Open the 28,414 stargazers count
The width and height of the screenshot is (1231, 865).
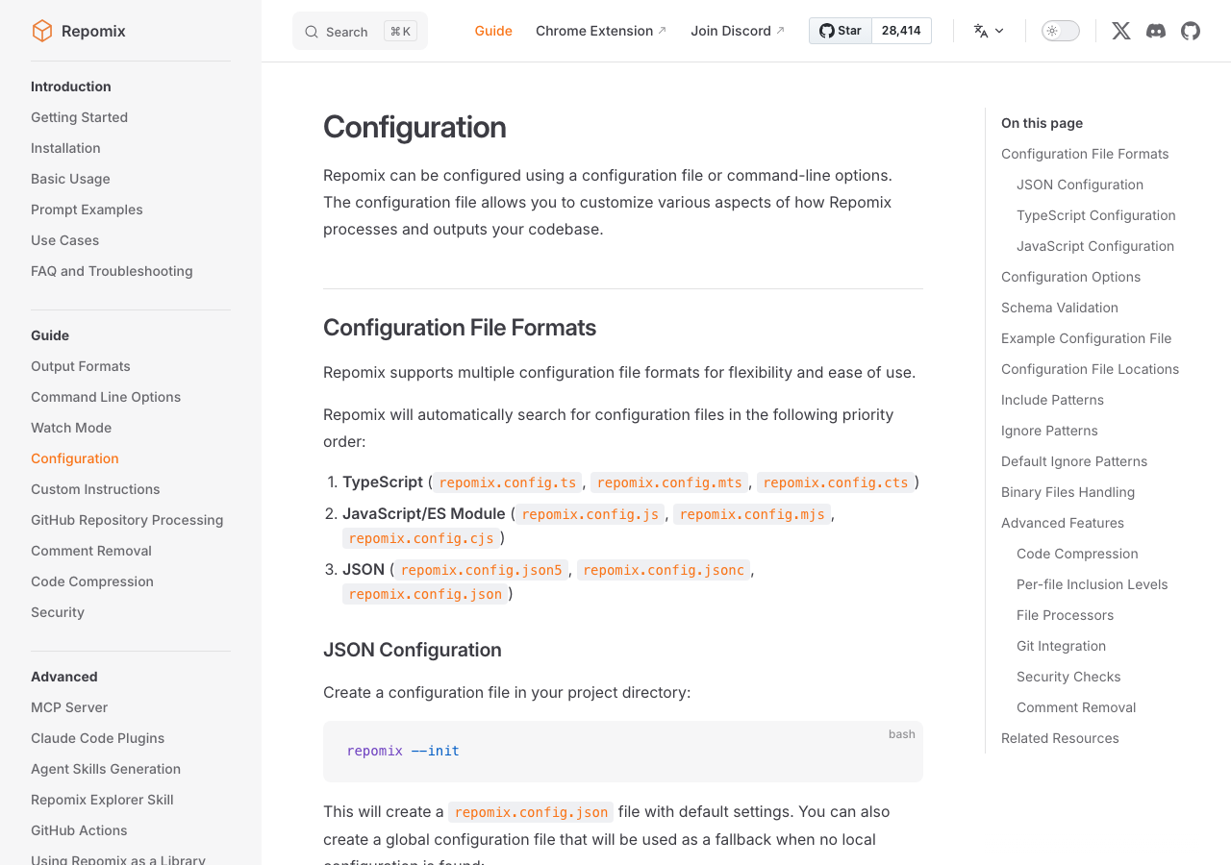901,31
